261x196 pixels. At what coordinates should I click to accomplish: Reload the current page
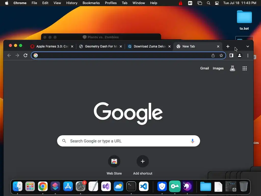[x=25, y=55]
